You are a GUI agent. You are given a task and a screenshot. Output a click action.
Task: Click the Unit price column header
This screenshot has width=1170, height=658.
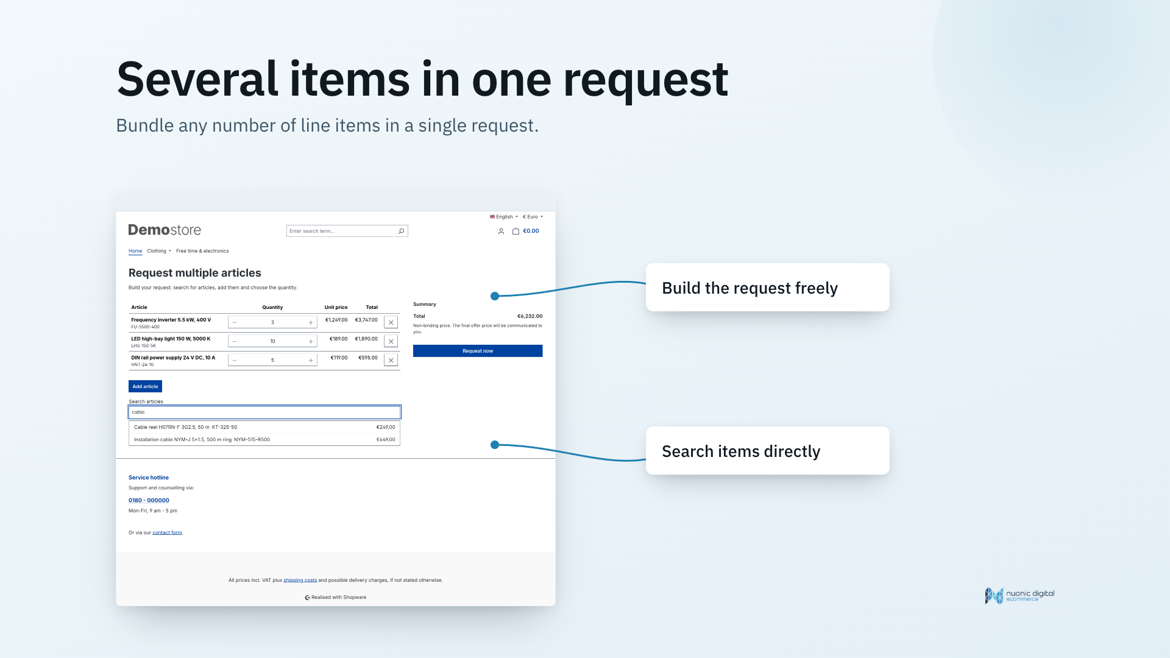(x=336, y=308)
